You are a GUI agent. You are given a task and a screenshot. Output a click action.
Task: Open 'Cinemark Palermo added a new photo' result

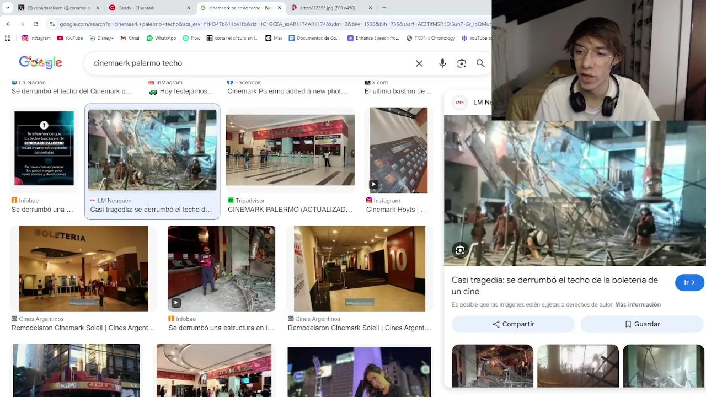287,91
